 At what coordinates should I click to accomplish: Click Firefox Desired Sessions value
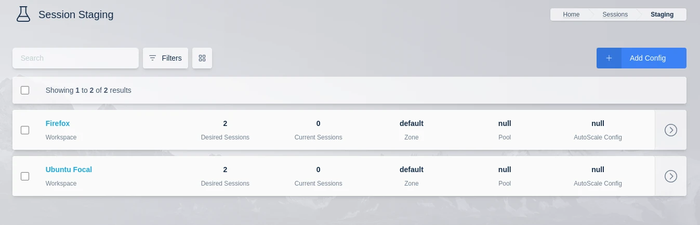click(225, 123)
